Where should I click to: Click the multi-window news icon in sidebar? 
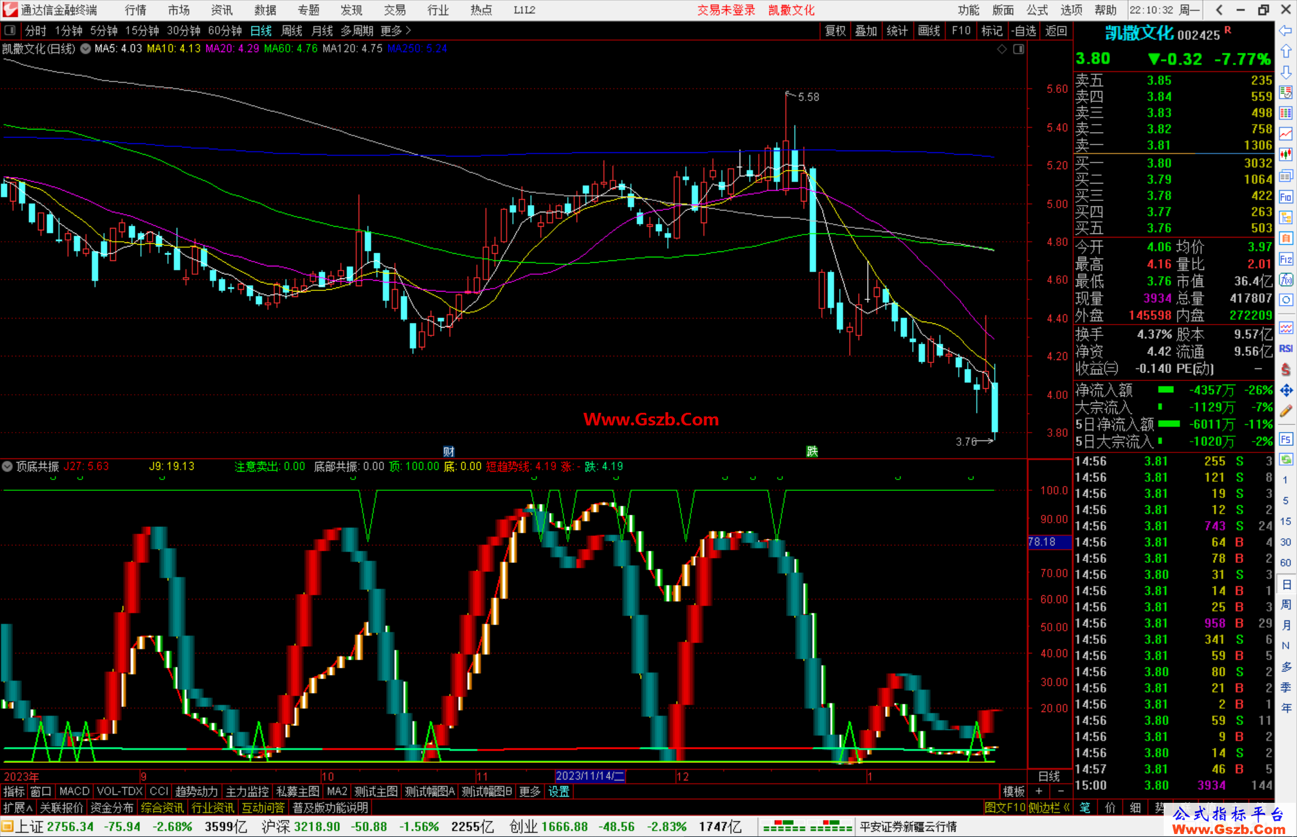pyautogui.click(x=1286, y=176)
